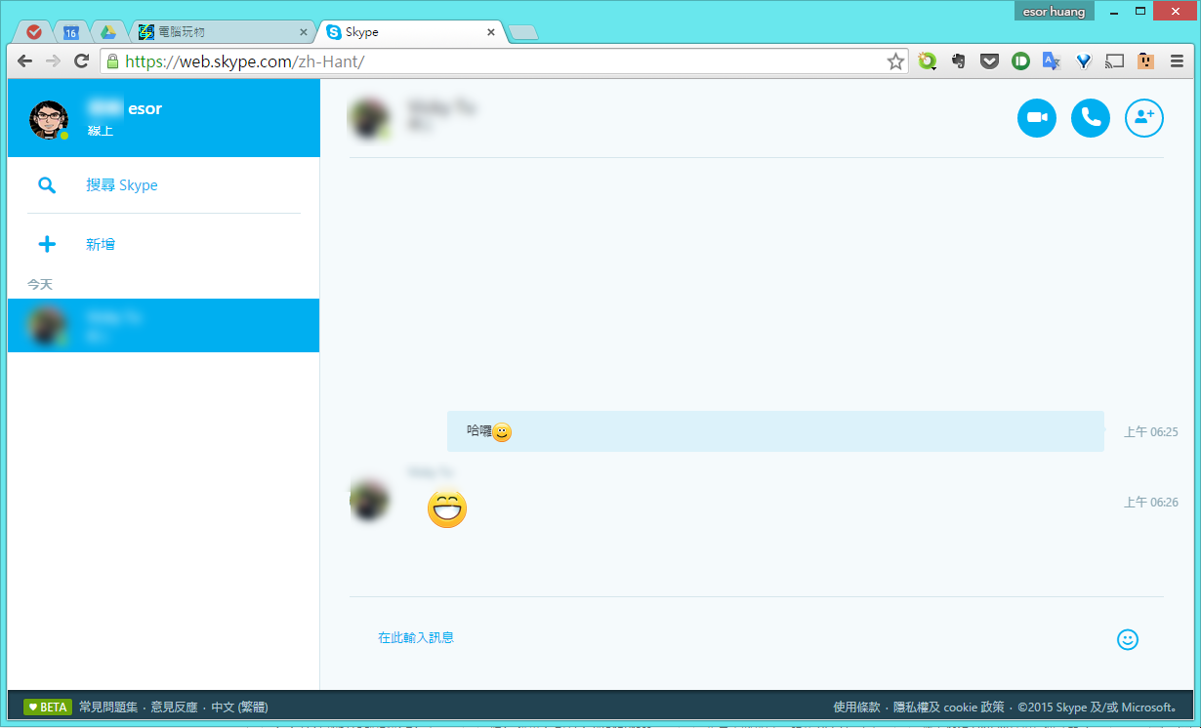Viewport: 1201px width, 728px height.
Task: Click the 哈囉 sent message bubble
Action: (775, 431)
